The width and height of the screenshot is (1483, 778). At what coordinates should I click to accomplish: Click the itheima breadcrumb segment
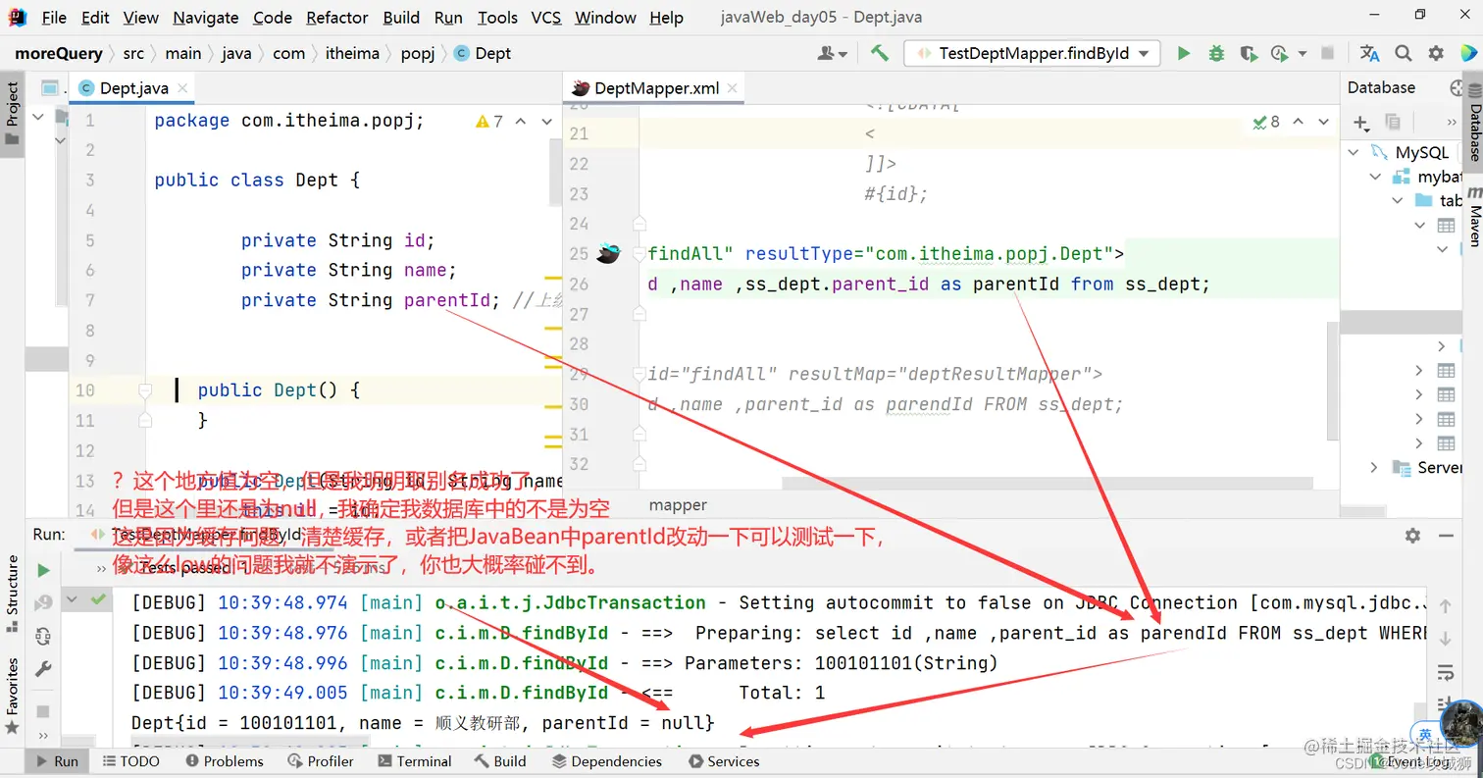pyautogui.click(x=352, y=53)
